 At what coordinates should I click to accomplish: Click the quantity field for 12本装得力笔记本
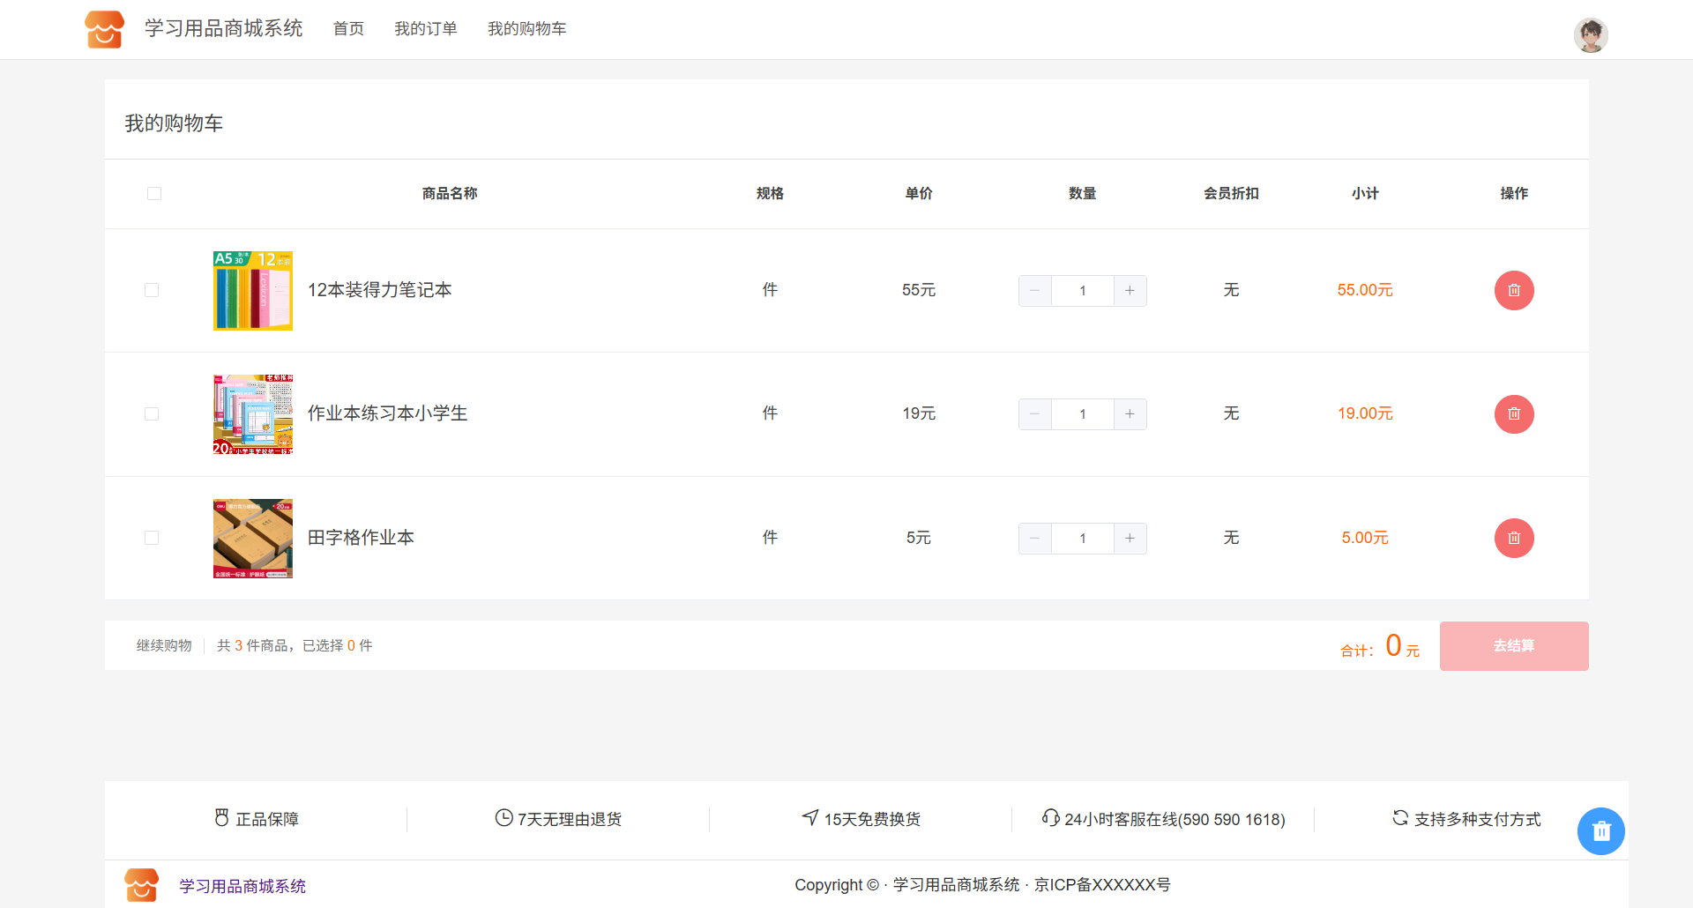coord(1082,290)
